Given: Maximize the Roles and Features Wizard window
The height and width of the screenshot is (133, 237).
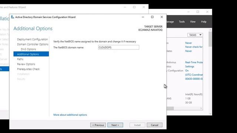Looking at the screenshot, I should click(x=134, y=7).
